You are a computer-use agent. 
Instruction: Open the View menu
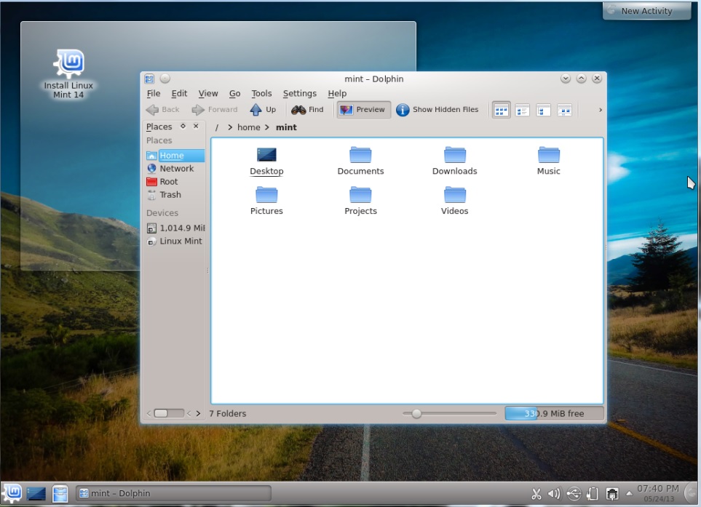point(208,93)
